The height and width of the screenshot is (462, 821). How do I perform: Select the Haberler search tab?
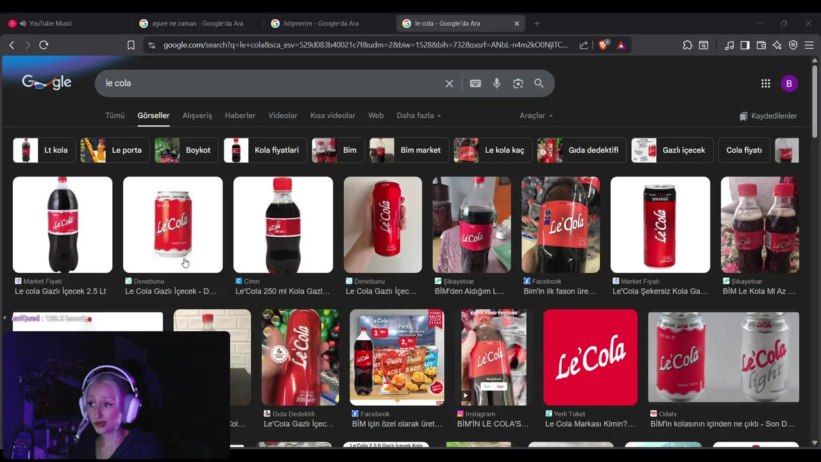(240, 116)
